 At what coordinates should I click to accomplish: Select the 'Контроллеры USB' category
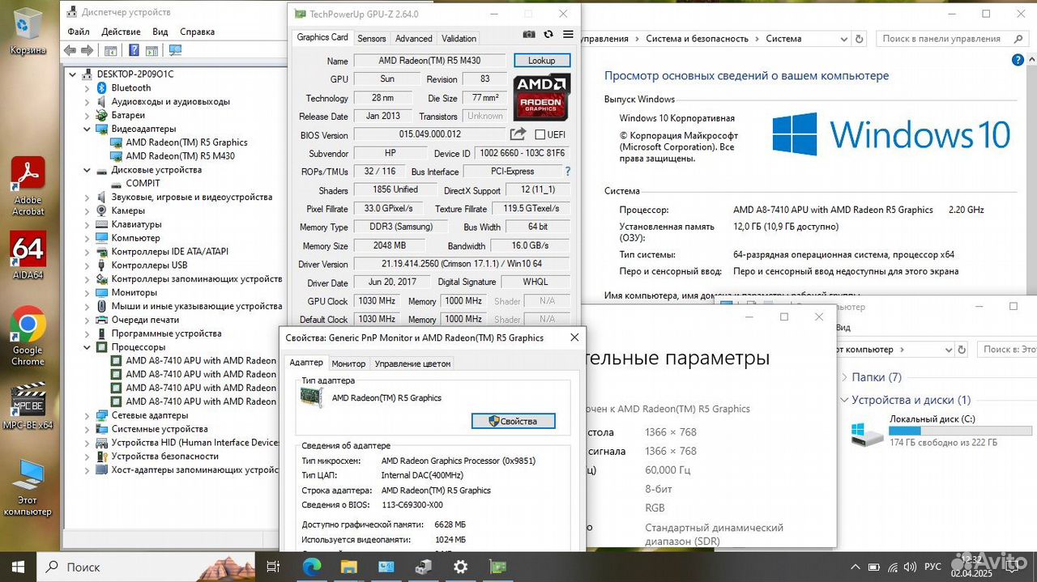pos(149,266)
